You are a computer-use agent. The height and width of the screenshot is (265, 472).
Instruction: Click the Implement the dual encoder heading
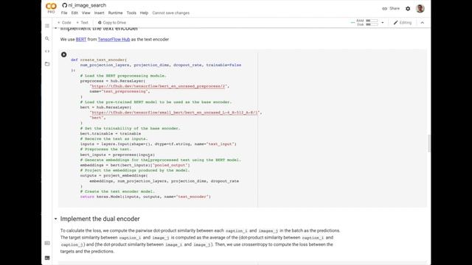[x=100, y=219]
